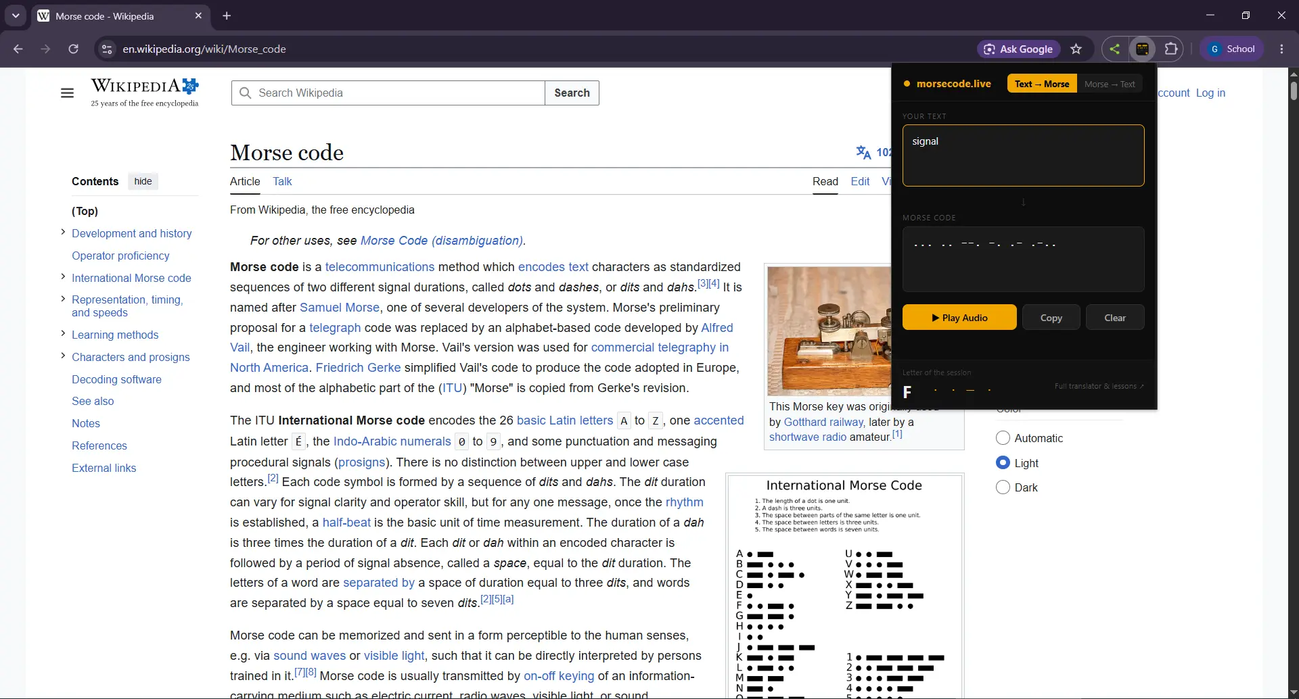The image size is (1299, 699).
Task: Go forward to the next page
Action: click(x=45, y=49)
